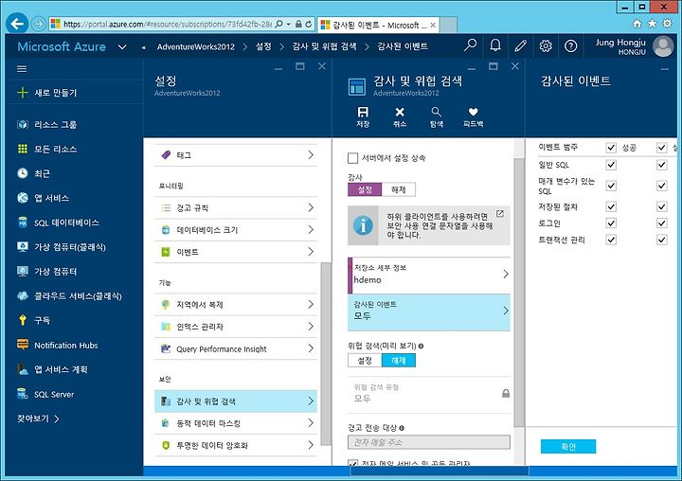The image size is (682, 481).
Task: Toggle 일반 SQL success checkbox
Action: pyautogui.click(x=611, y=165)
